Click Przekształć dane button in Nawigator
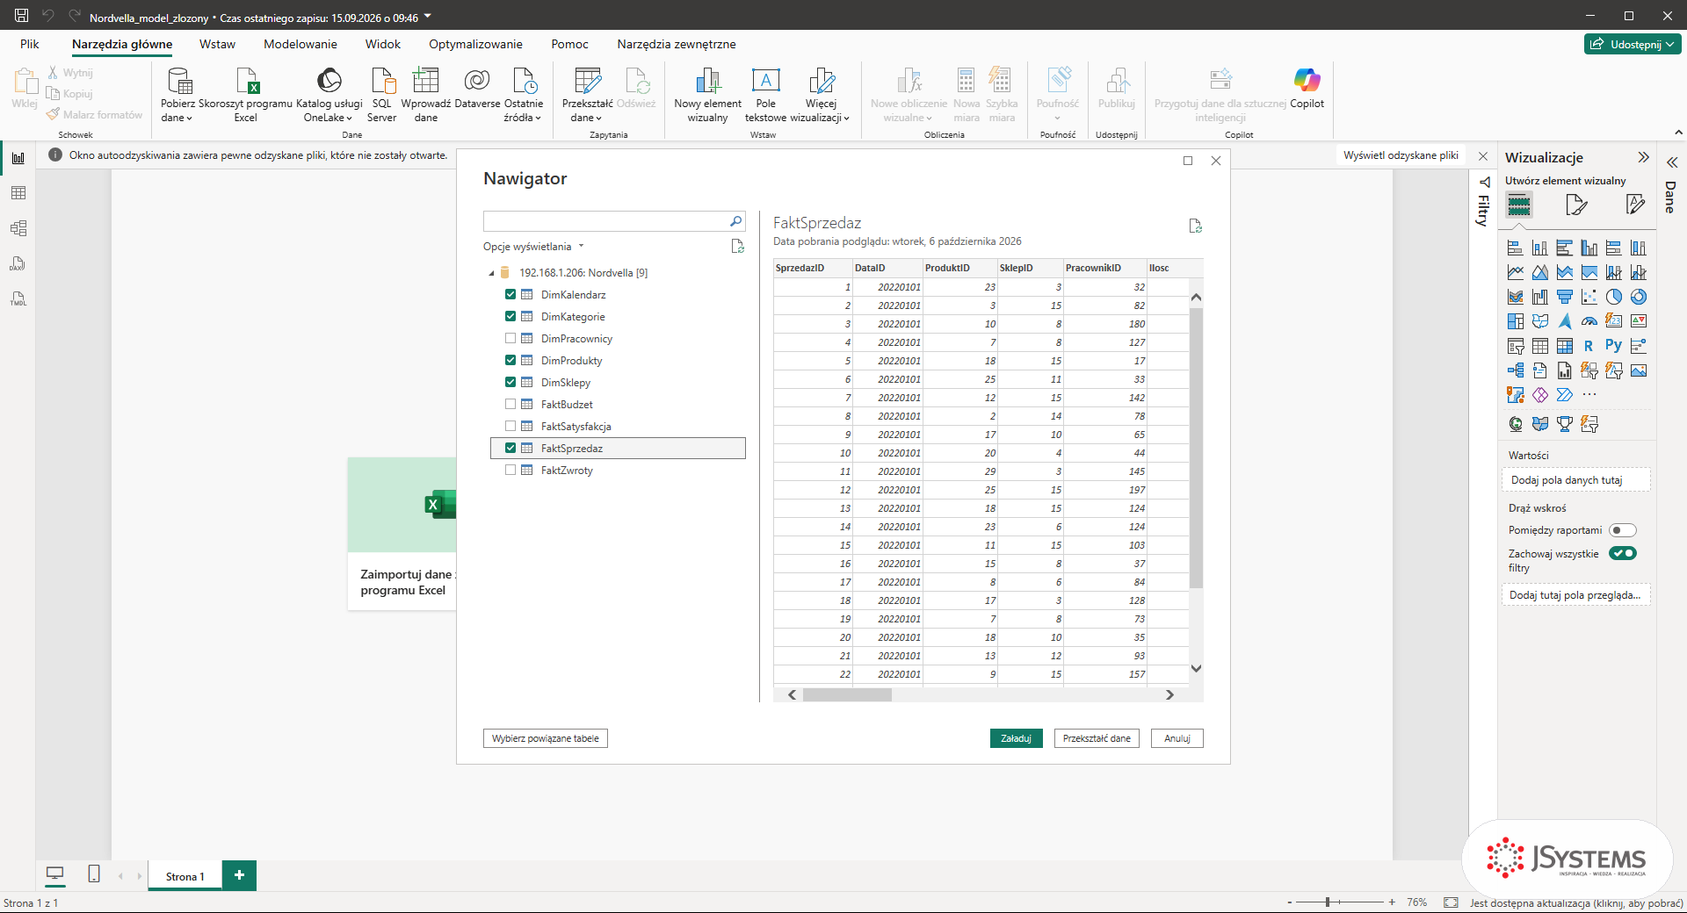1687x913 pixels. (1097, 738)
